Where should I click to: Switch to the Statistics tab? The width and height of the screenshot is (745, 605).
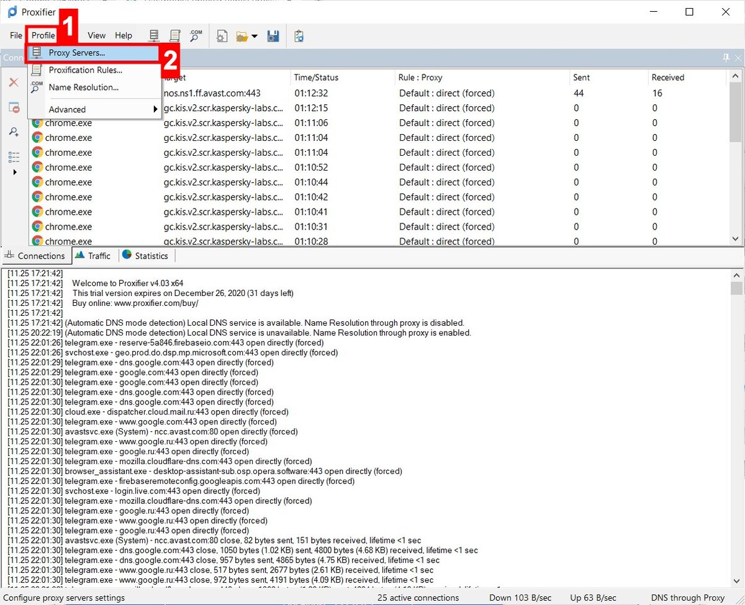(x=145, y=256)
